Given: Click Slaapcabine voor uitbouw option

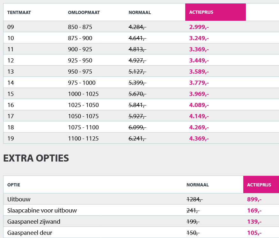Looking at the screenshot, I should point(42,211).
